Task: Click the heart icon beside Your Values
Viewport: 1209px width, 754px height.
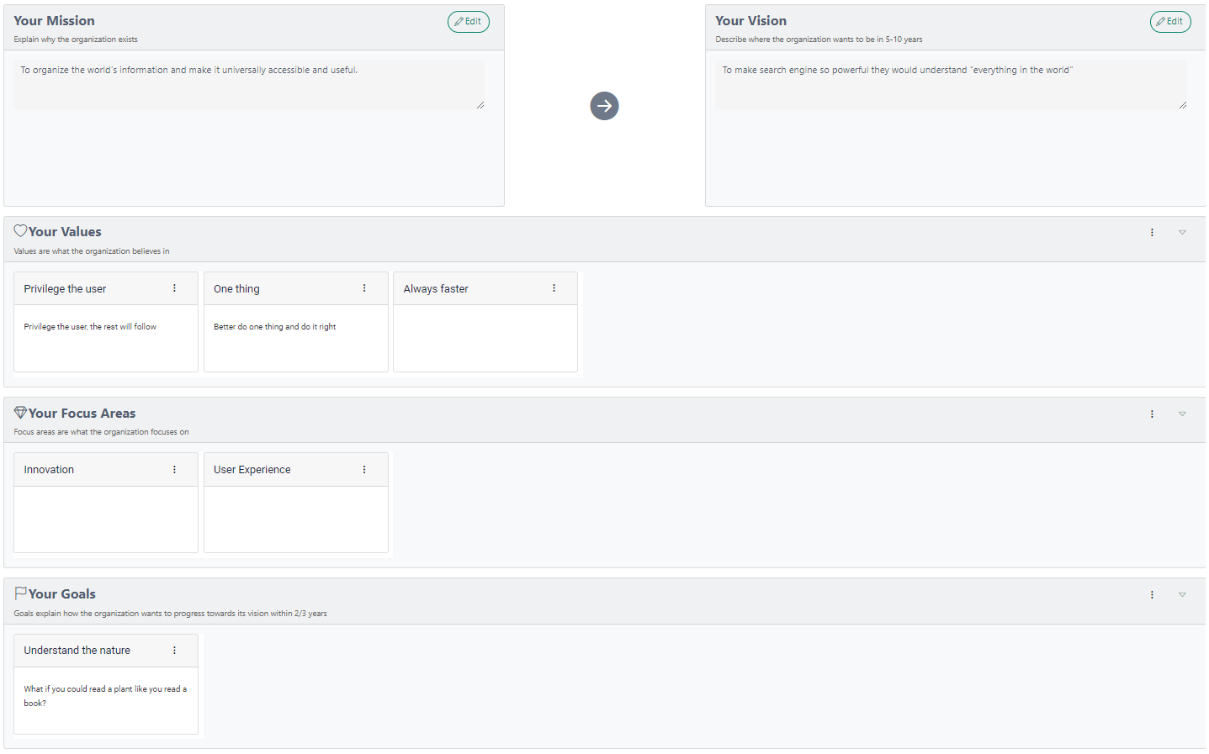Action: tap(20, 231)
